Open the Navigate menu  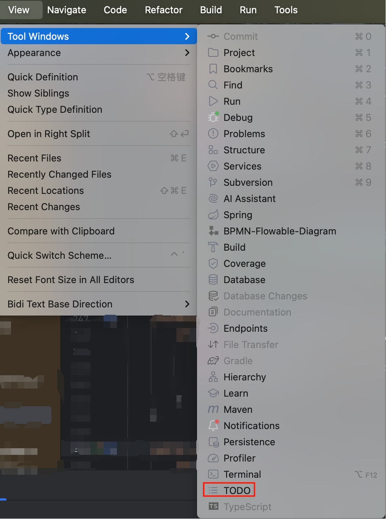tap(67, 10)
